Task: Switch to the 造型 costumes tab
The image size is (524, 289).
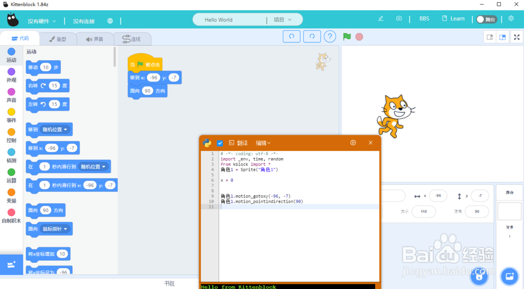Action: point(58,39)
